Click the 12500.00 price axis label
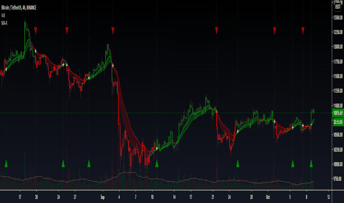 [x=338, y=18]
